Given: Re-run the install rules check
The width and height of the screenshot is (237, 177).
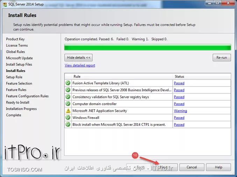Looking at the screenshot, I should point(222,57).
